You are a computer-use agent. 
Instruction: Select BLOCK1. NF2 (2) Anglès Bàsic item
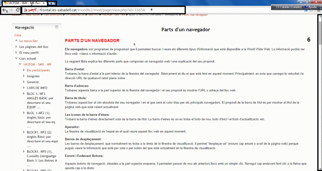(43, 139)
